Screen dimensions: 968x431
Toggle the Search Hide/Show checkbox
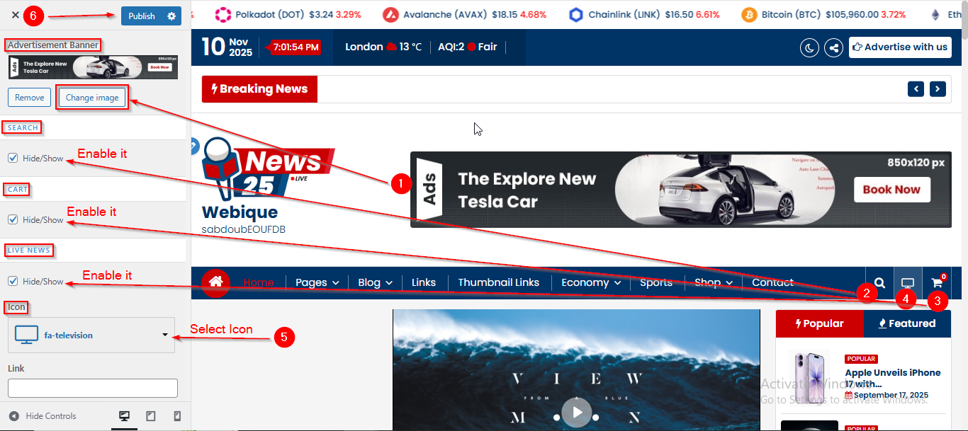pos(13,158)
